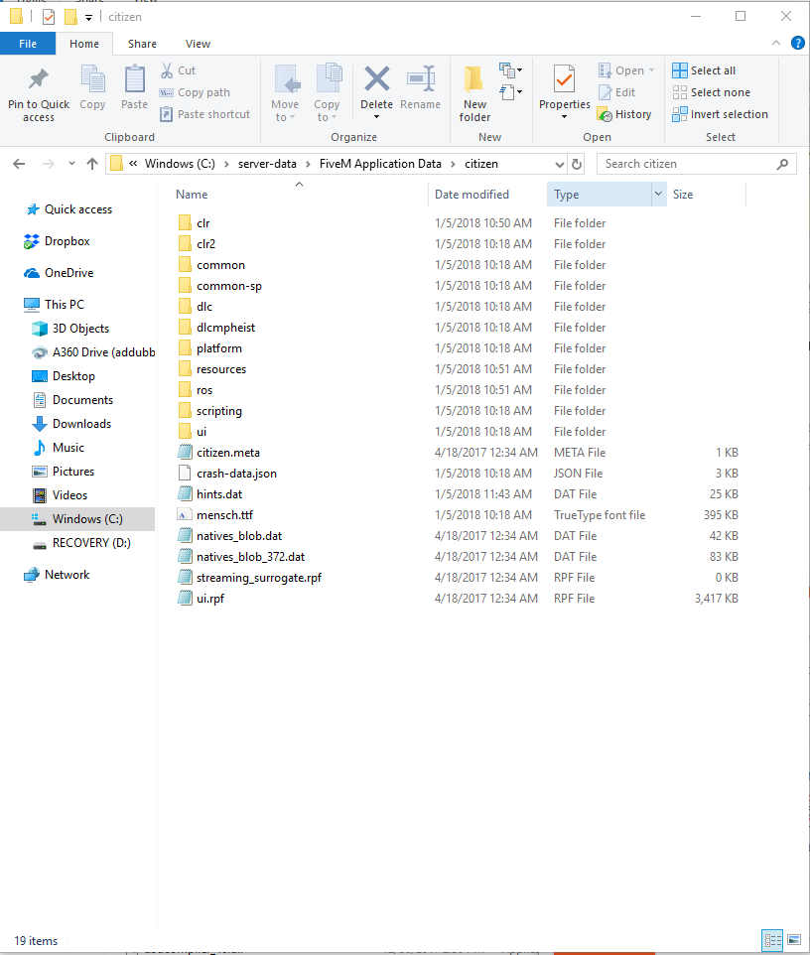Select the dlcmpheist folder
This screenshot has width=810, height=955.
coord(225,328)
